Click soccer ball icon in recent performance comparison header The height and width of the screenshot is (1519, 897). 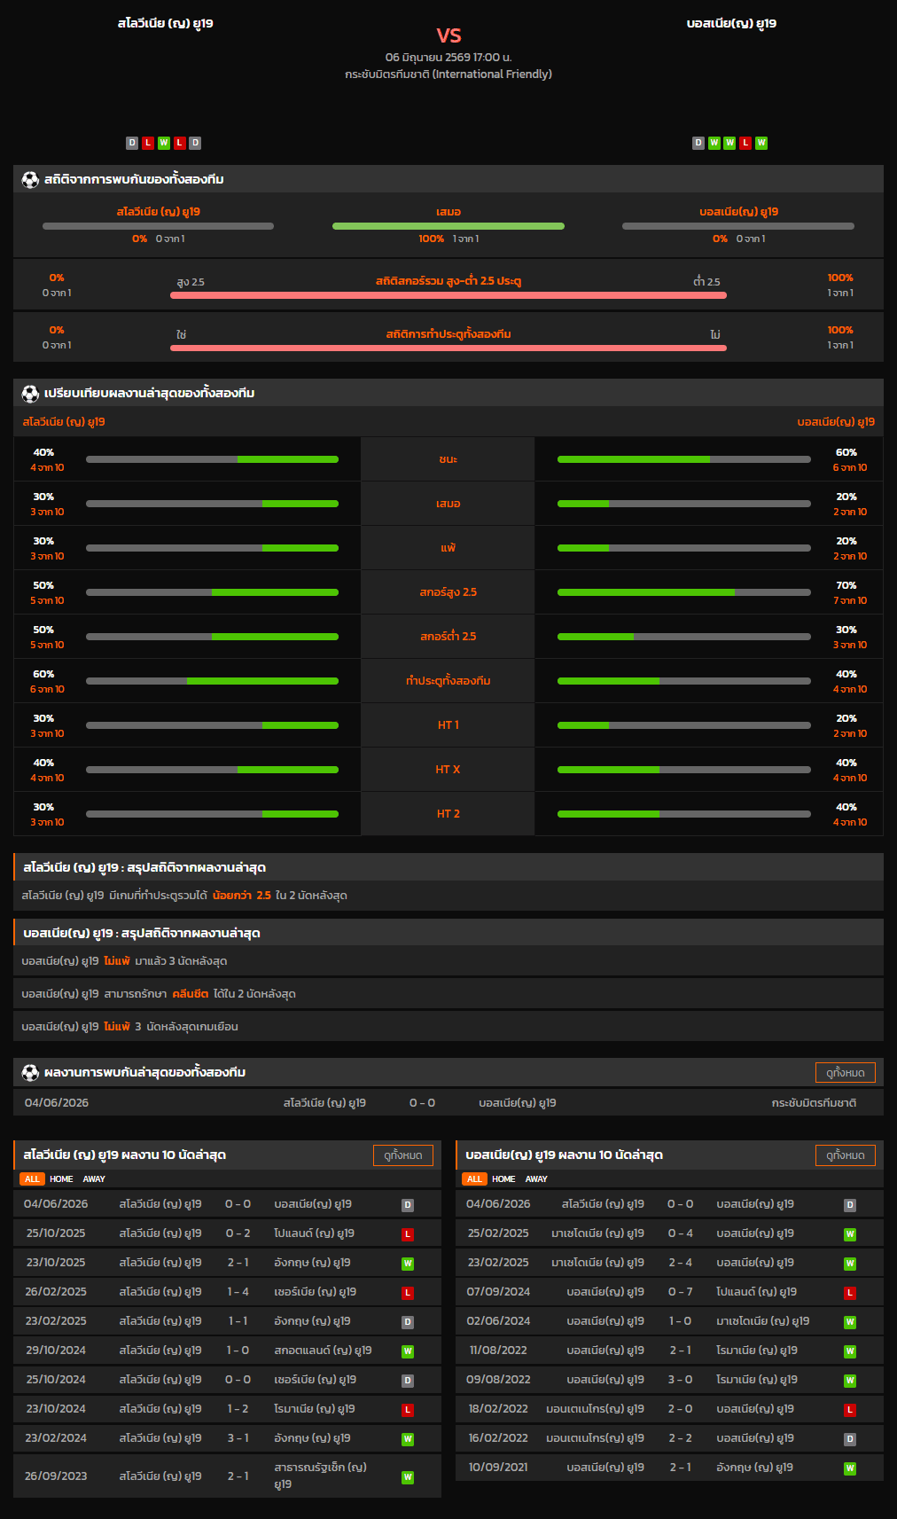coord(30,394)
